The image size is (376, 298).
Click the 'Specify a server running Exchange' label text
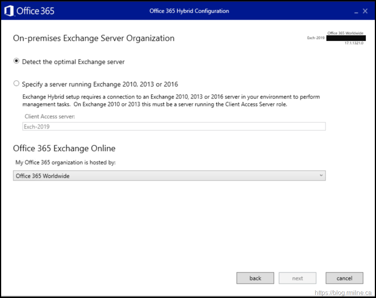point(100,84)
